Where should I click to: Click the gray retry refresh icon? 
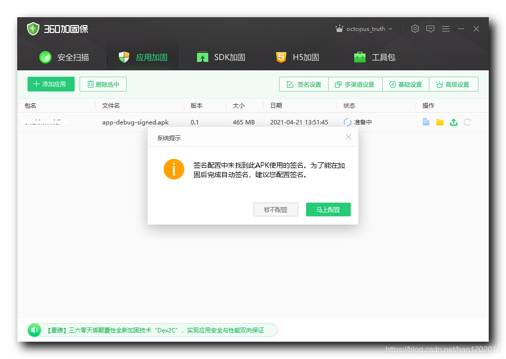(467, 122)
